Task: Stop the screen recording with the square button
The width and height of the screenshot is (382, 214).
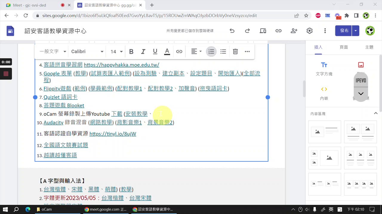Action: pos(6,74)
